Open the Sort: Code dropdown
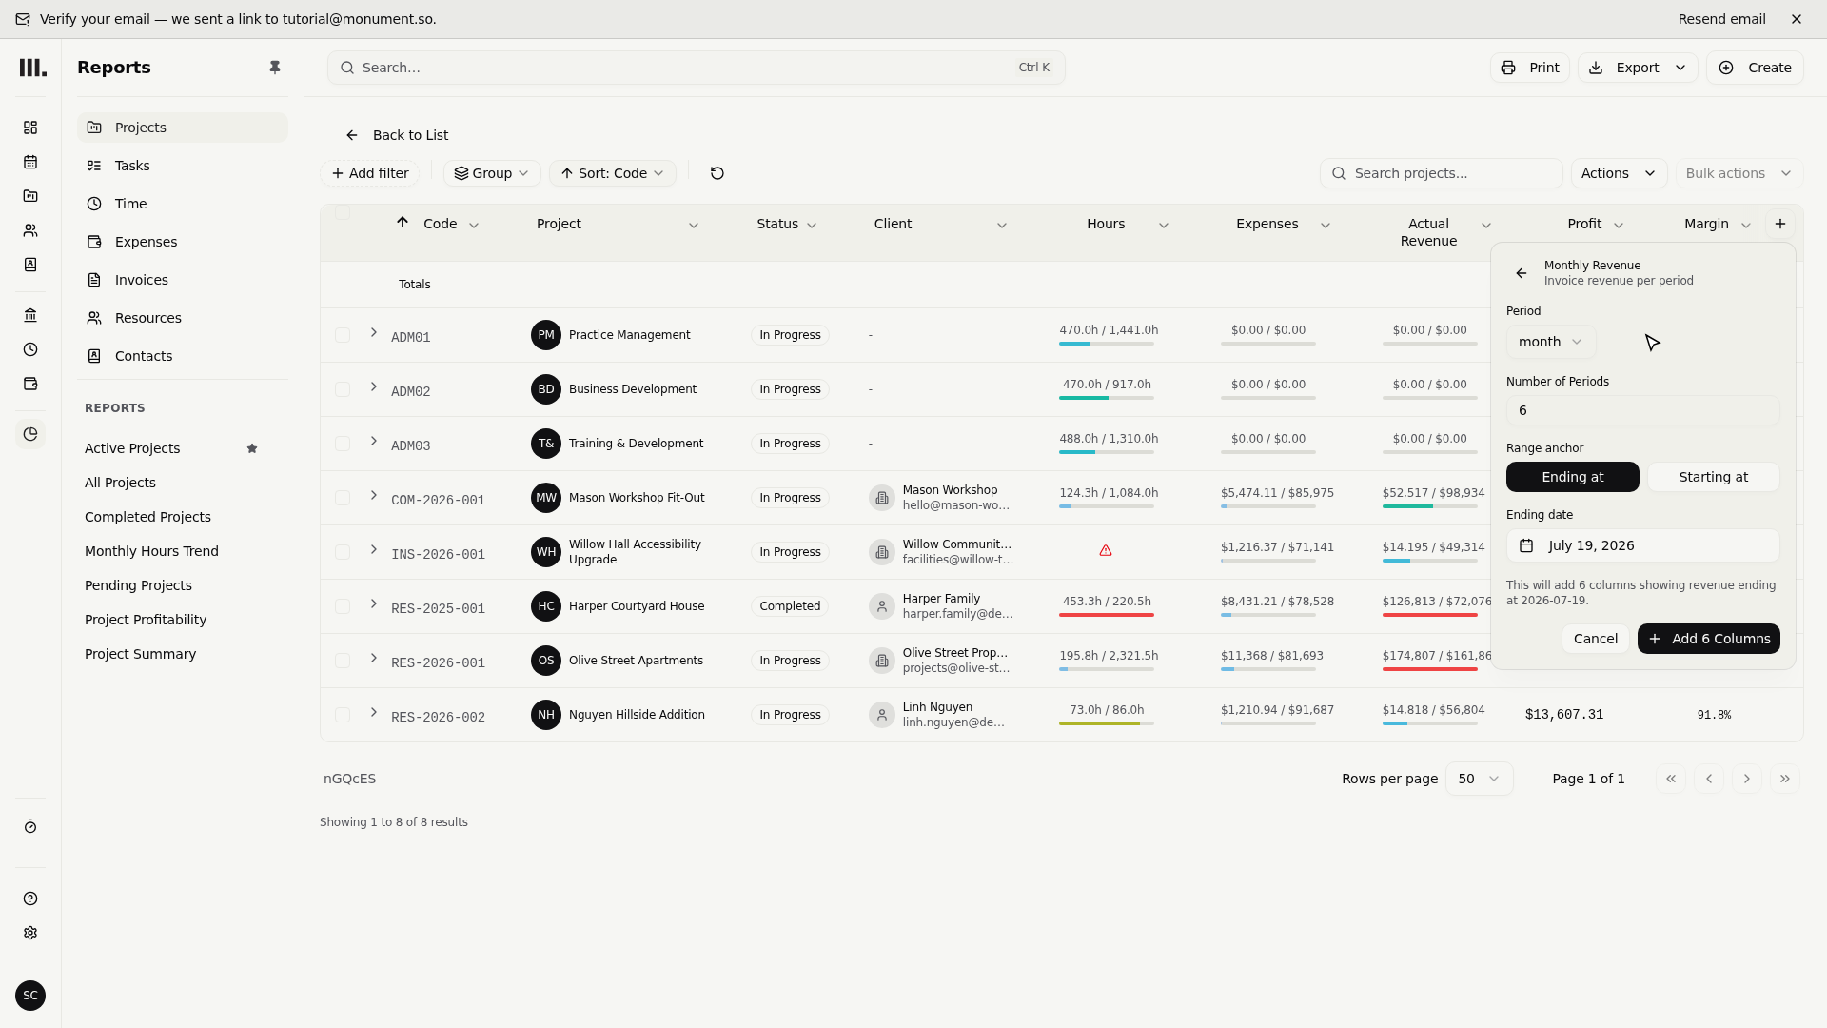This screenshot has height=1028, width=1827. click(x=612, y=173)
